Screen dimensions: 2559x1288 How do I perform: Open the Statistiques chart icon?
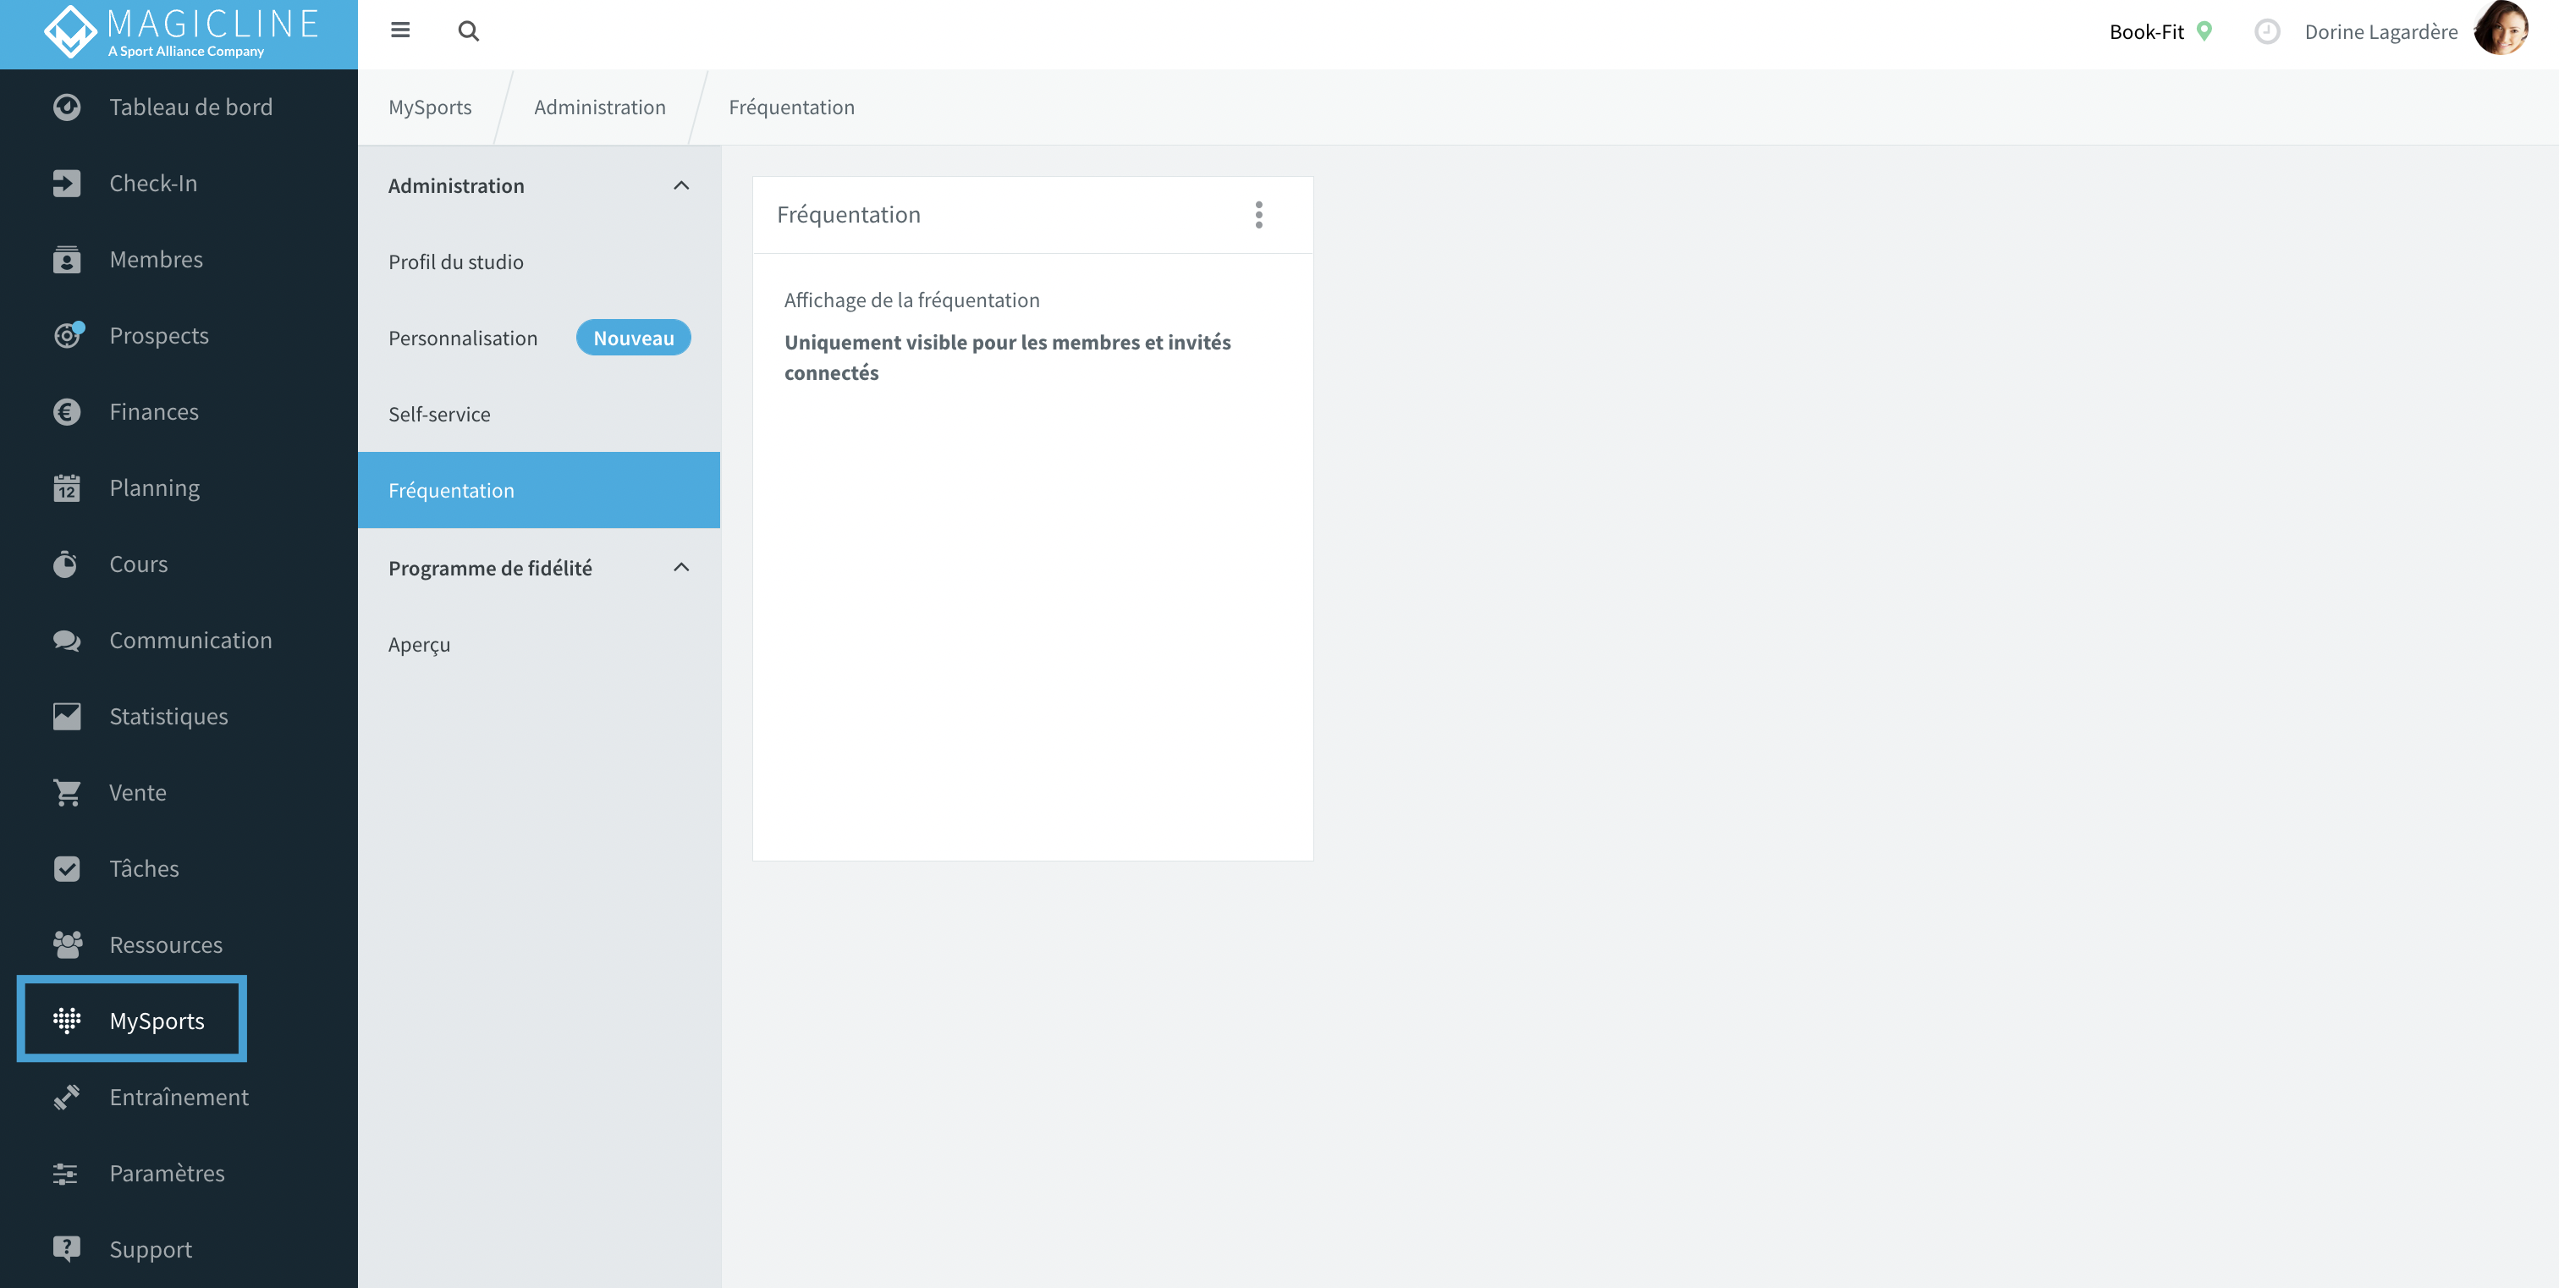pyautogui.click(x=67, y=716)
